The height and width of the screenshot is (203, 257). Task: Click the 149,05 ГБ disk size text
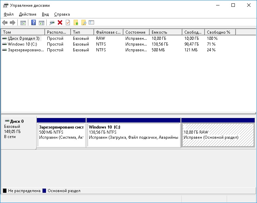point(12,132)
